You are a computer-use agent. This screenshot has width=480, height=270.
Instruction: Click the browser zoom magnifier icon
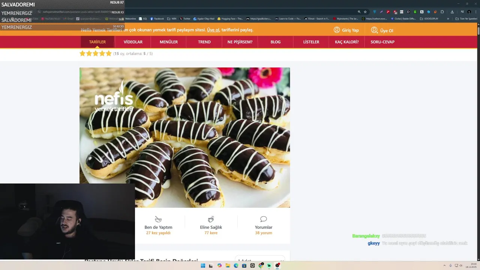click(359, 12)
